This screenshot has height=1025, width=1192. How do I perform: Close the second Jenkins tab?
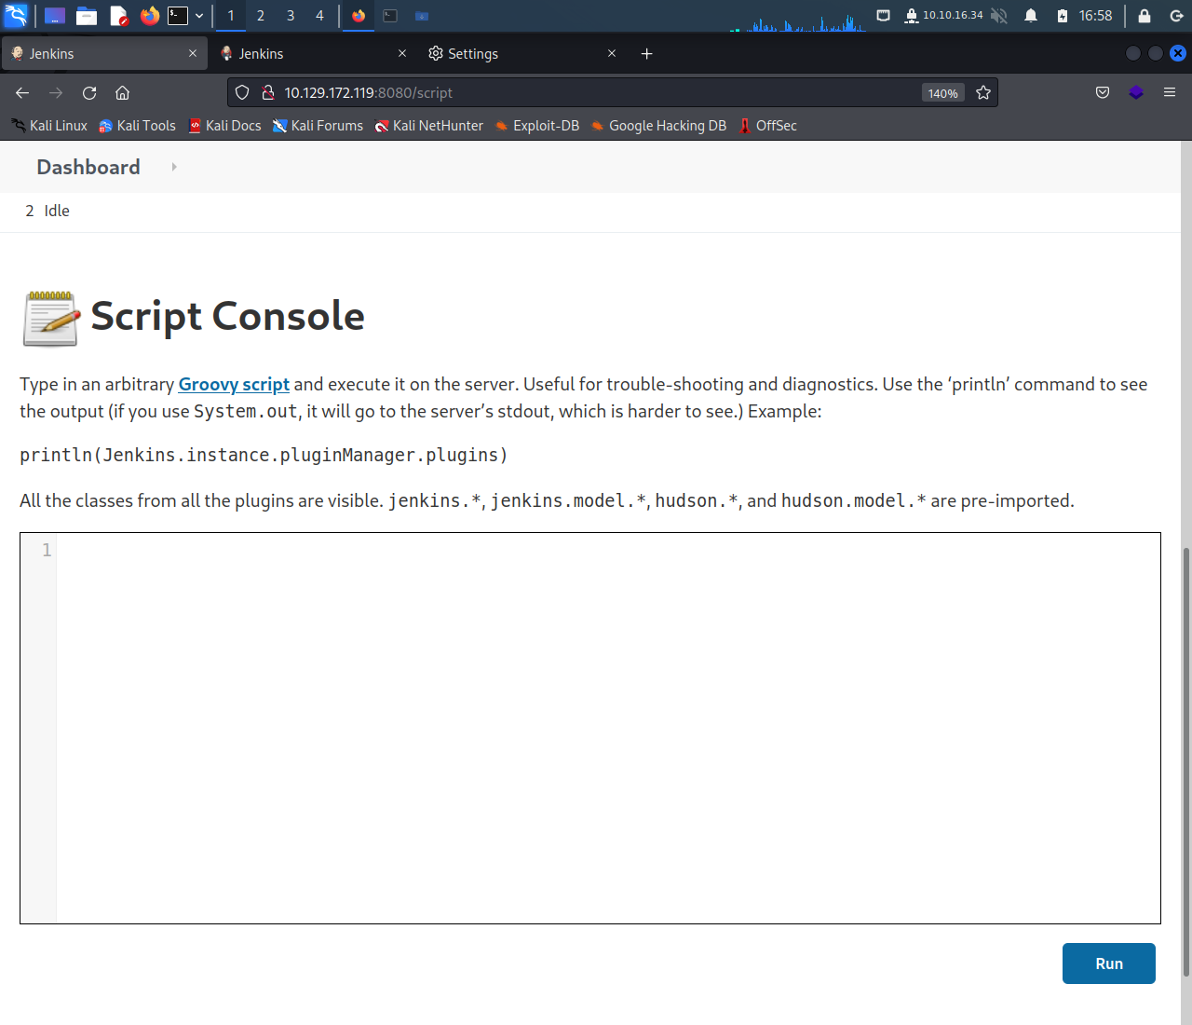[x=402, y=54]
